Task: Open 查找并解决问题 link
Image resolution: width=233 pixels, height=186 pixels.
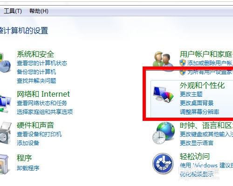Action: [x=36, y=80]
